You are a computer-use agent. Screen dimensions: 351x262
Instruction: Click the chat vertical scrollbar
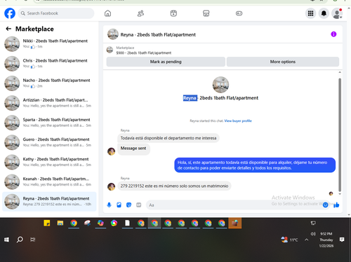(340, 135)
